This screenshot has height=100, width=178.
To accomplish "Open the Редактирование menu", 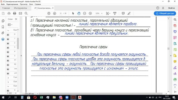I will (12, 4).
